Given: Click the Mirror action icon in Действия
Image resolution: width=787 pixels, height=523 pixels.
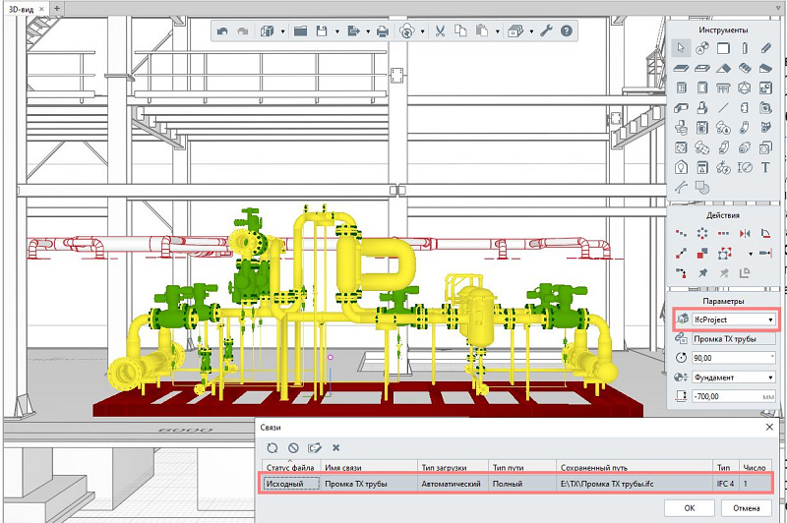Looking at the screenshot, I should pyautogui.click(x=744, y=233).
